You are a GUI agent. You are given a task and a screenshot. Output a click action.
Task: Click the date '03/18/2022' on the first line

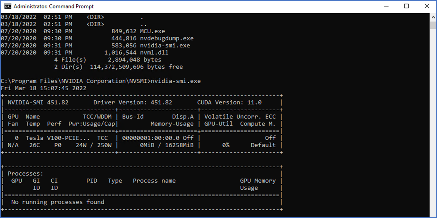click(x=19, y=17)
